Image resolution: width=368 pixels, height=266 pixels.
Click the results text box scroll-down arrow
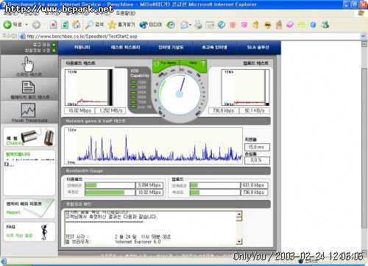pos(239,242)
